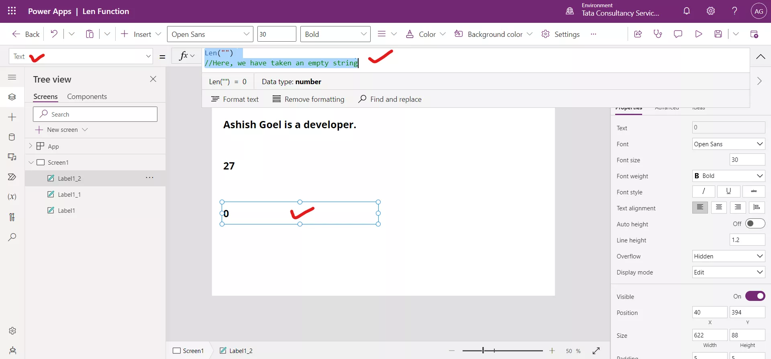The width and height of the screenshot is (771, 359).
Task: Click the Tree view Search field
Action: coord(95,114)
